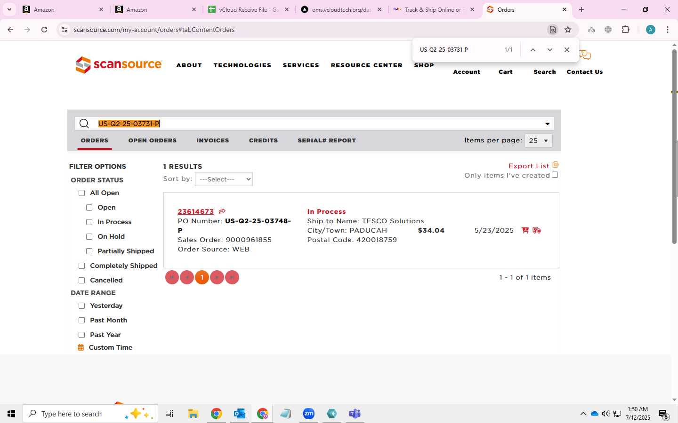Screen dimensions: 678x423
Task: Switch to the Invoices tab
Action: coord(213,141)
